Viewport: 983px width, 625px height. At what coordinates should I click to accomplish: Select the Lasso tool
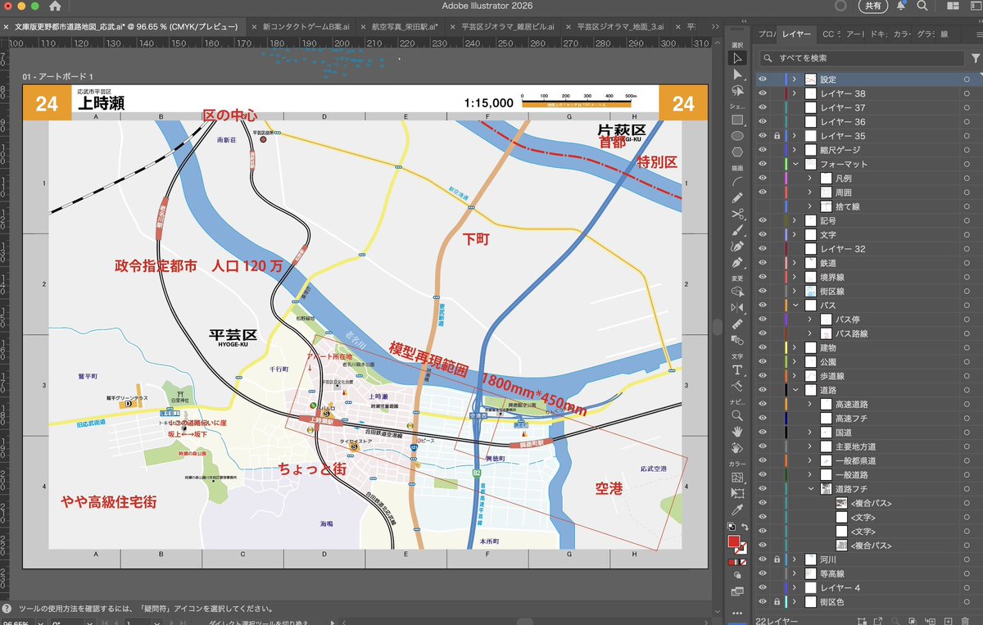tap(737, 93)
